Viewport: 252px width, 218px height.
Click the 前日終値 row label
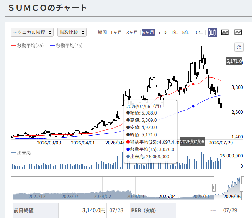coord(24,210)
